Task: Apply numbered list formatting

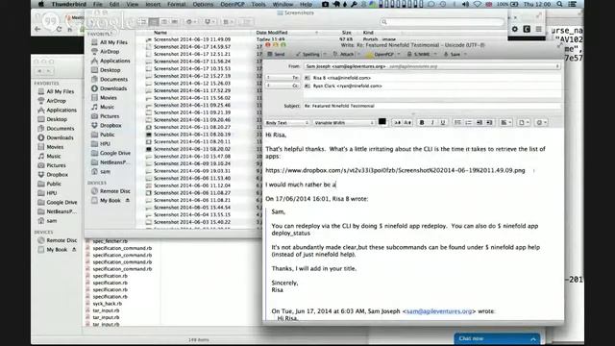Action: point(468,123)
